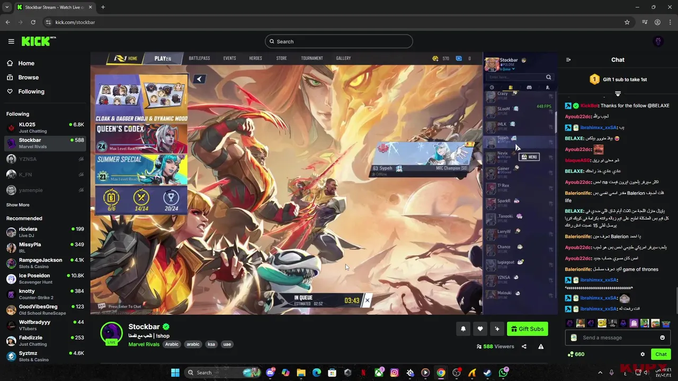678x381 pixels.
Task: Open Netflix from the taskbar
Action: pos(363,373)
